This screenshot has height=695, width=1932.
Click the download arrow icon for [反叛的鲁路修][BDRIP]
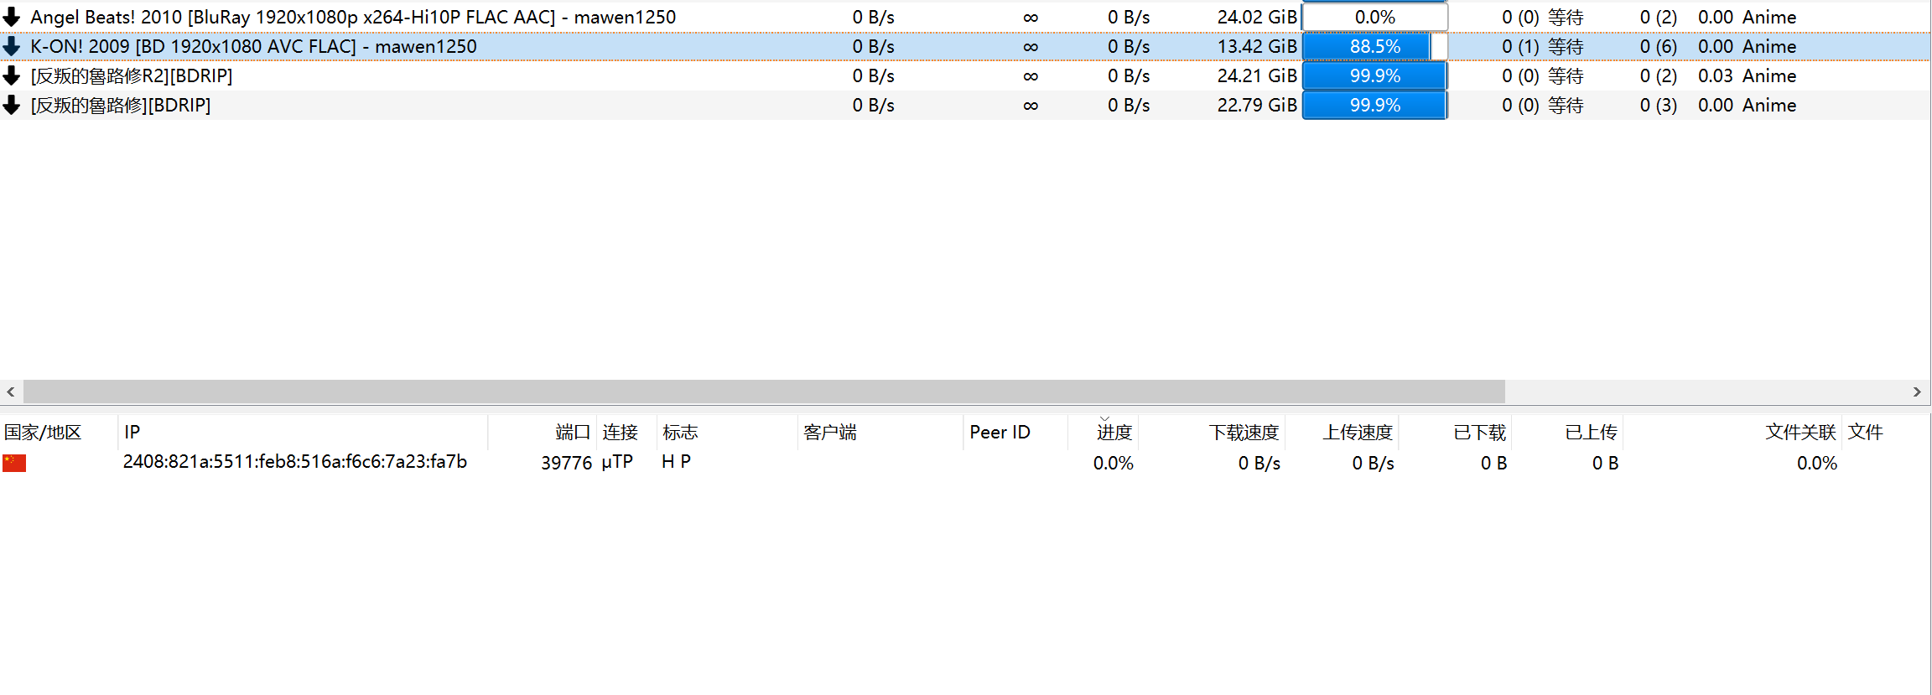point(12,105)
